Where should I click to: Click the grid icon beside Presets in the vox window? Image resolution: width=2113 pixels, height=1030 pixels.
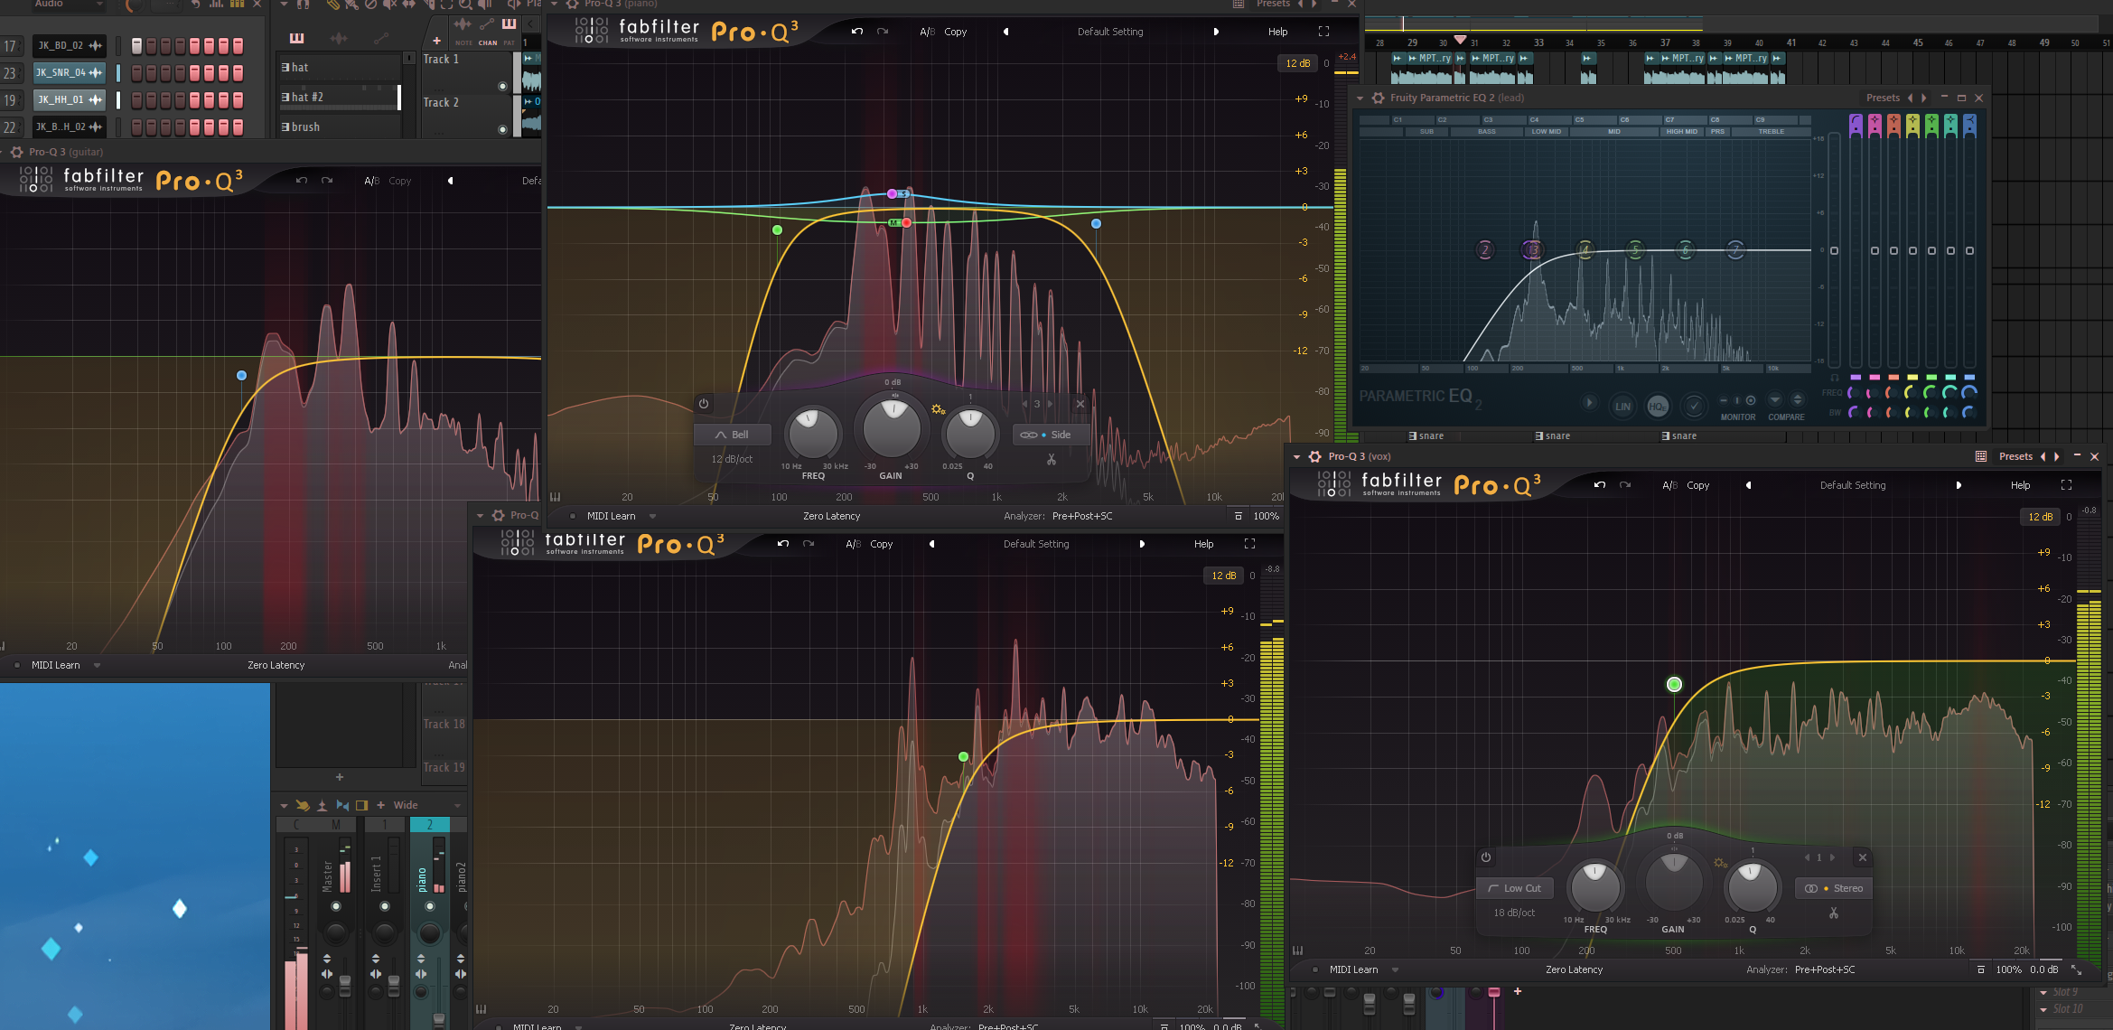click(1981, 456)
